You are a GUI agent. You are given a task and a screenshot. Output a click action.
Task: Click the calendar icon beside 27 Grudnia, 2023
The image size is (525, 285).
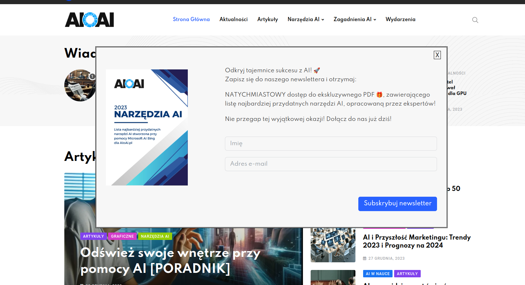pos(364,258)
